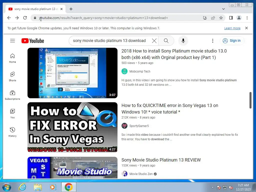256x192 pixels.
Task: Open the taskbar clock 7:27 AM
Action: pos(243,187)
